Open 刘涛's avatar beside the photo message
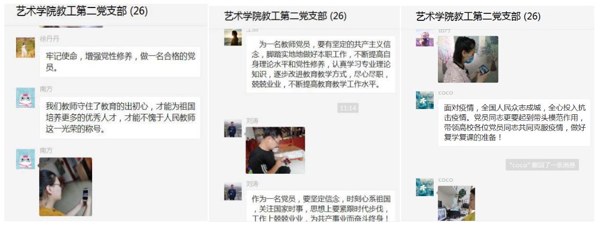 (233, 128)
